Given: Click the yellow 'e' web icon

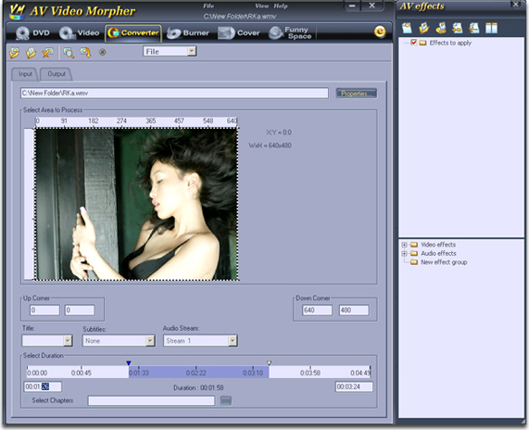Looking at the screenshot, I should (x=380, y=32).
